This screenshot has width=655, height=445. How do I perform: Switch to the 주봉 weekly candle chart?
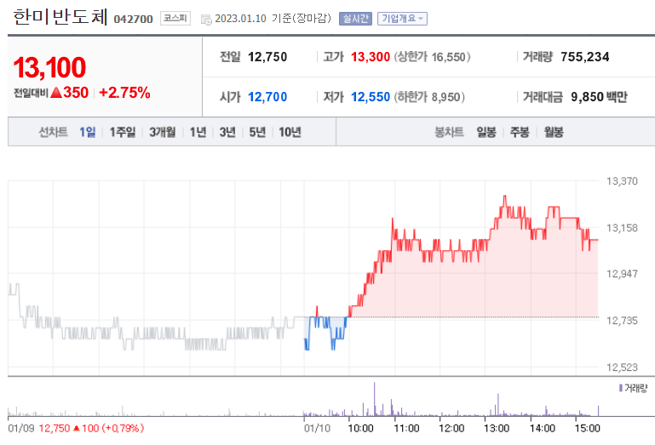[520, 133]
